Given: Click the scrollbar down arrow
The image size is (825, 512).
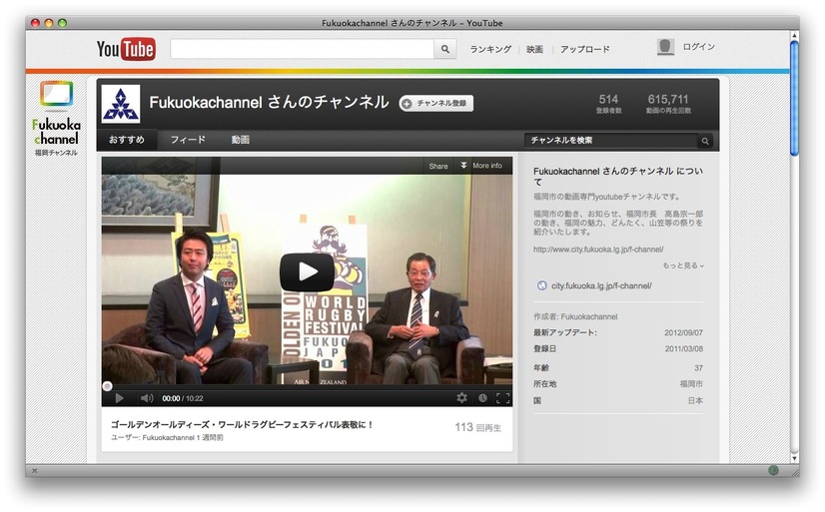Looking at the screenshot, I should coord(794,458).
